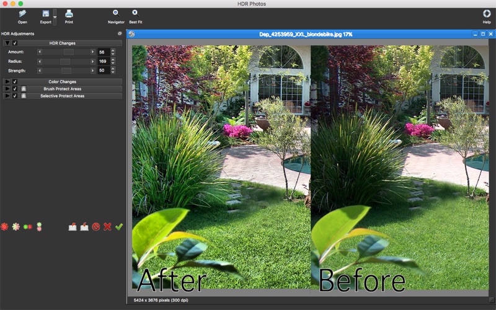Uncheck the HDR Changes checkbox
Viewport: 496px width, 310px height.
click(x=15, y=43)
